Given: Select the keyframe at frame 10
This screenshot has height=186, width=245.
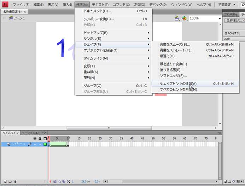Looking at the screenshot, I should [x=68, y=144].
